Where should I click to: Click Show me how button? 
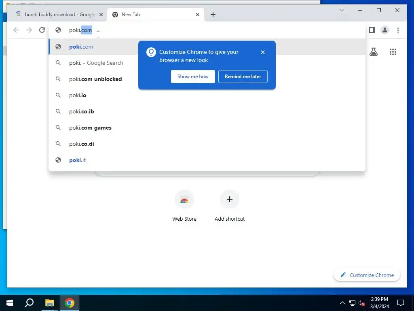pos(193,77)
